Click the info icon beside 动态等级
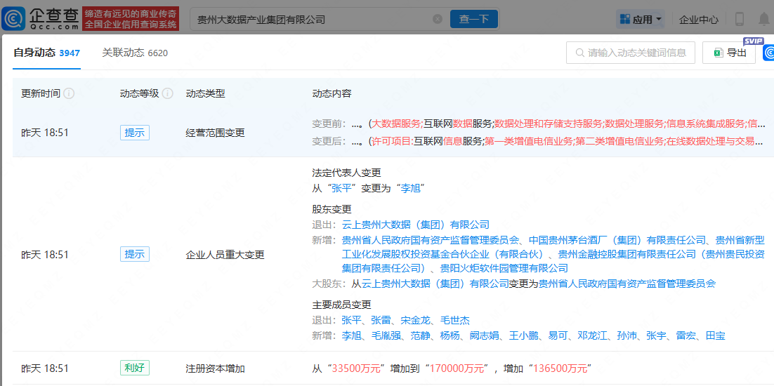The width and height of the screenshot is (774, 386). point(167,93)
